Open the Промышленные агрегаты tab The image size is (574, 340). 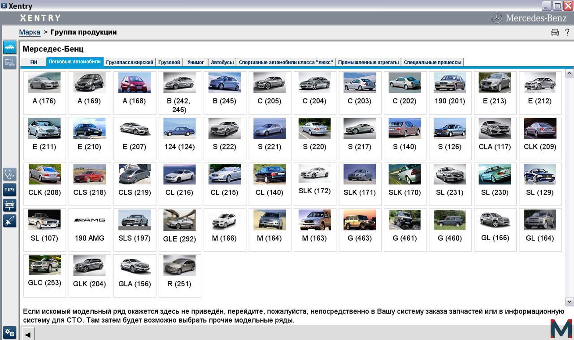(x=369, y=62)
